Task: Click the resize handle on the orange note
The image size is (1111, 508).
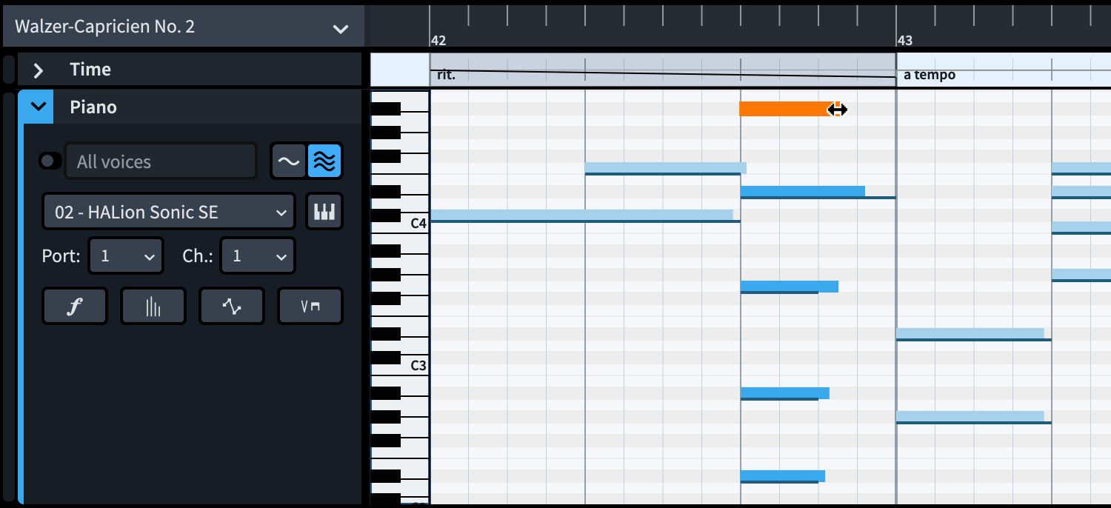Action: 837,110
